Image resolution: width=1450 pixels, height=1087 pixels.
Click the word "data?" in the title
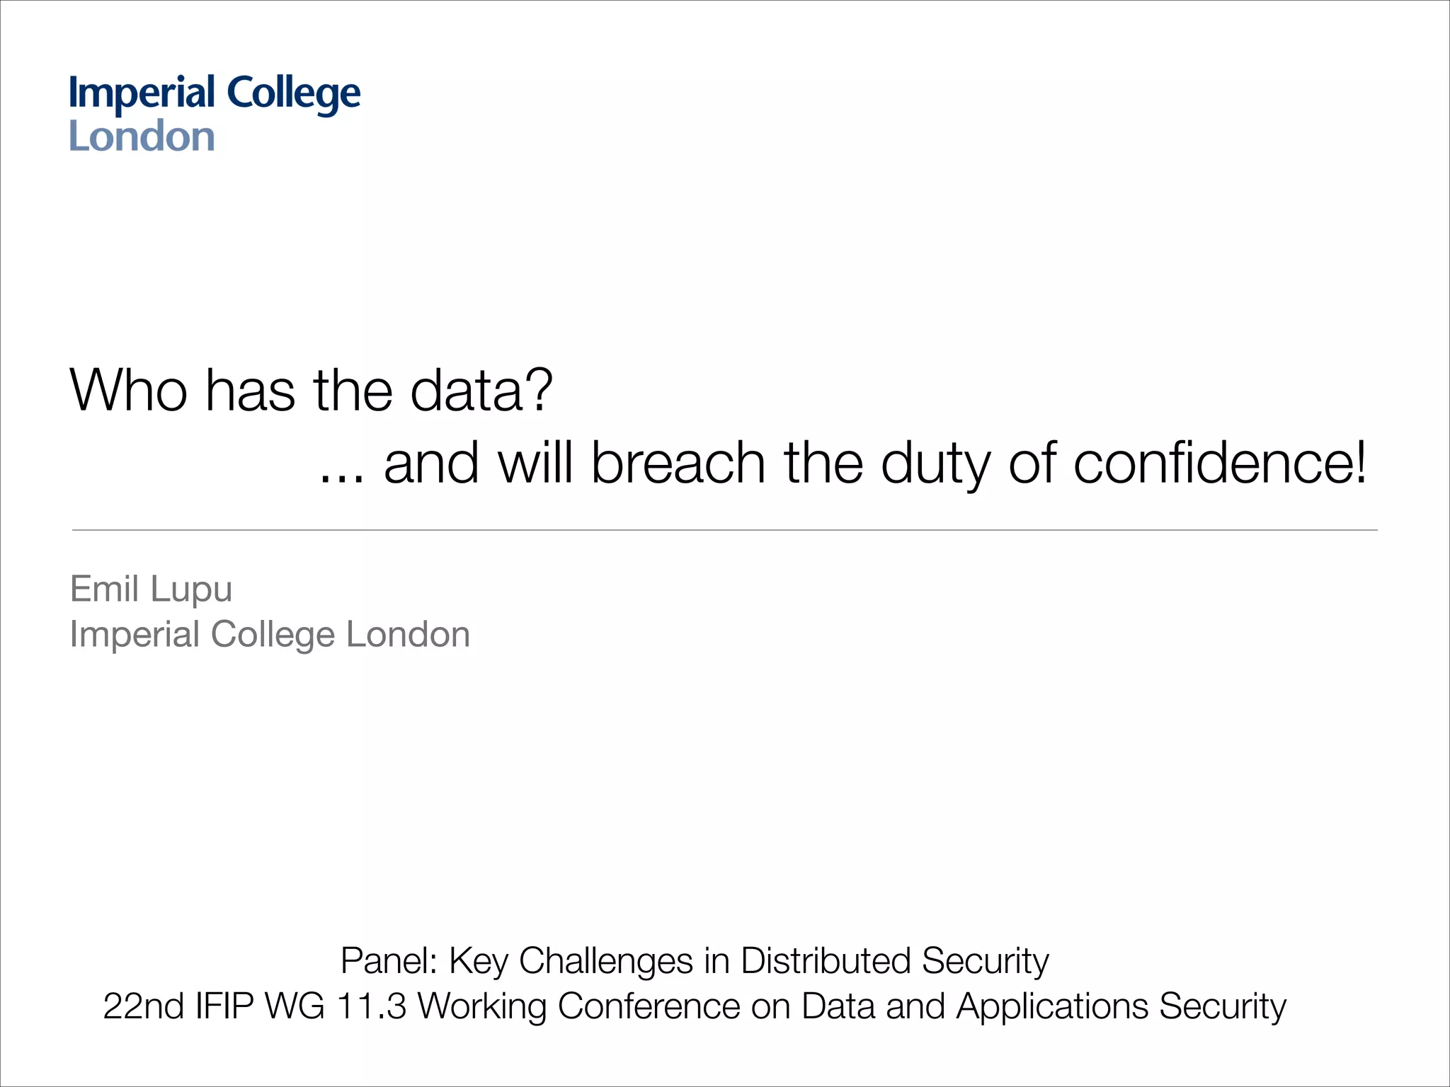point(481,390)
